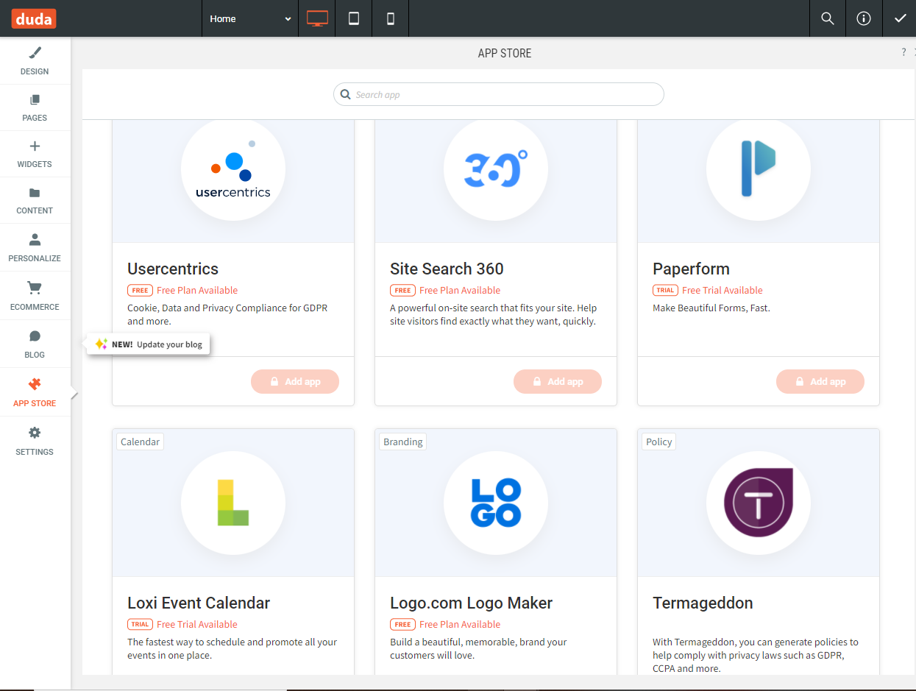Click the Update your blog notification
The image size is (916, 691).
(x=147, y=344)
